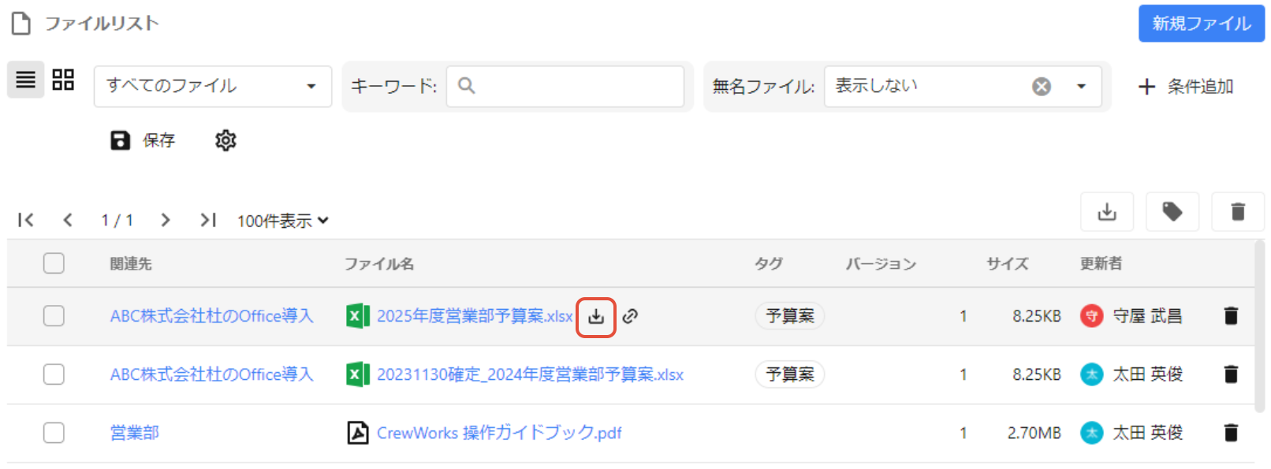Click PDF icon of CrewWorks 操作ガイドブック

[358, 433]
